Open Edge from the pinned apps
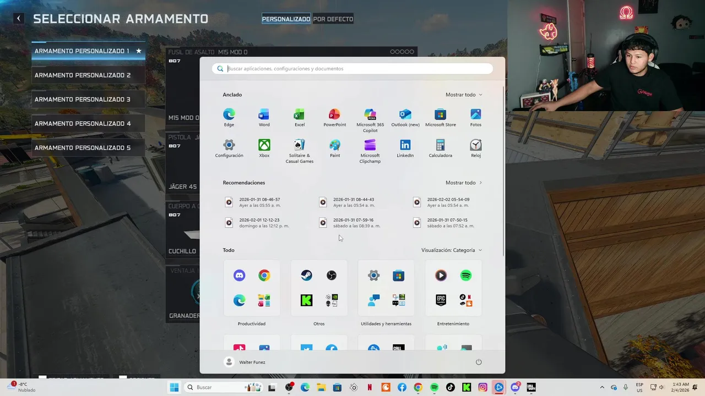 229,118
